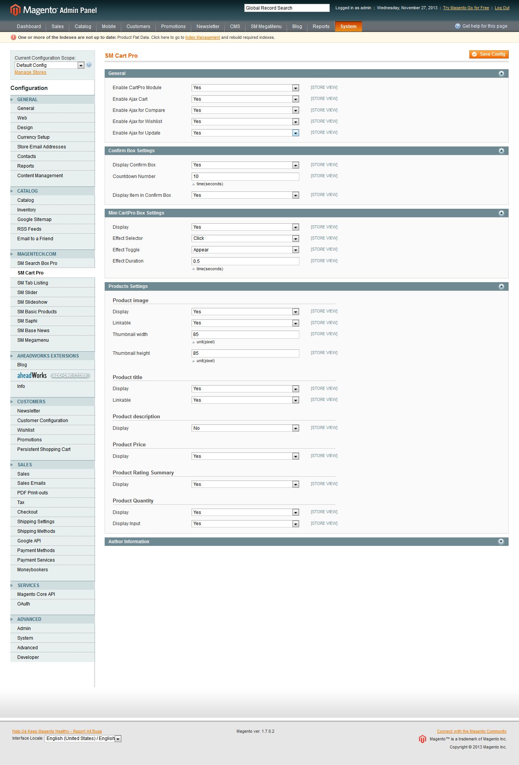The height and width of the screenshot is (765, 519).
Task: Open Product description Display dropdown
Action: (245, 428)
